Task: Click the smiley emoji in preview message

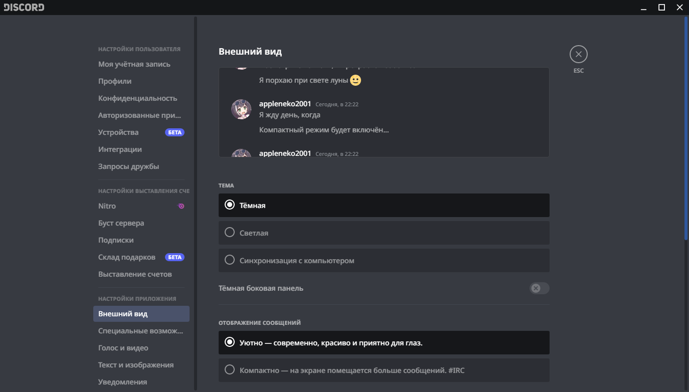Action: (x=356, y=80)
